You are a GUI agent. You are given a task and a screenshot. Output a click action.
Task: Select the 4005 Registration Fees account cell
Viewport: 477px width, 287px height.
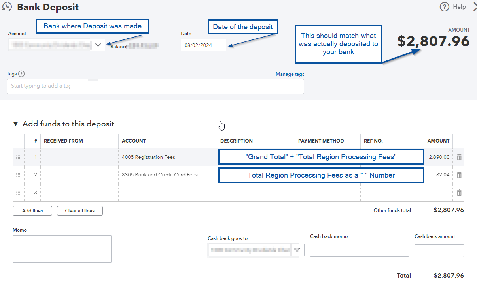tap(167, 157)
